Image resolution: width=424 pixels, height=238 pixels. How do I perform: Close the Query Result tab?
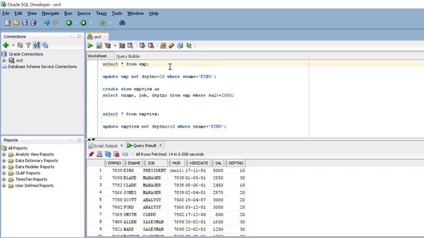160,145
